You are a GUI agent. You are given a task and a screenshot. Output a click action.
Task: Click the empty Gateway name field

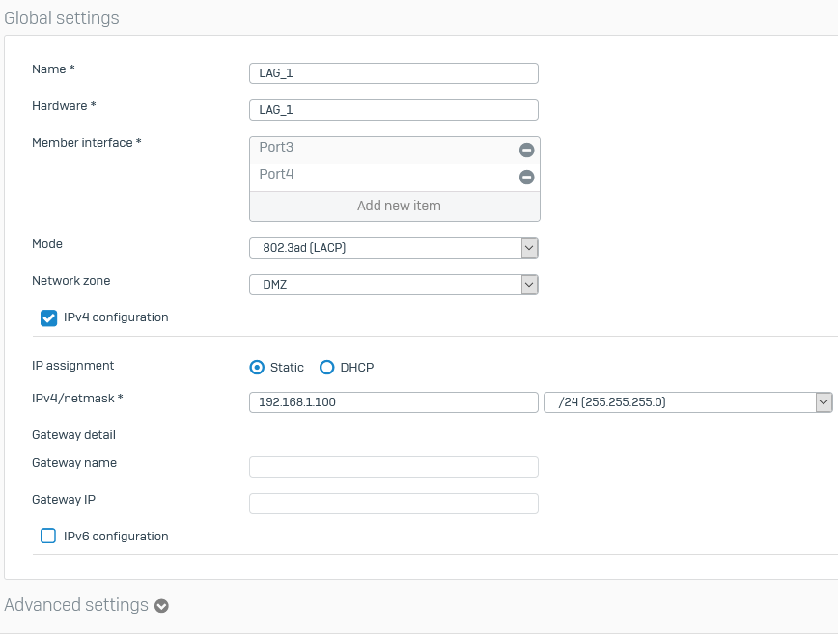point(393,466)
